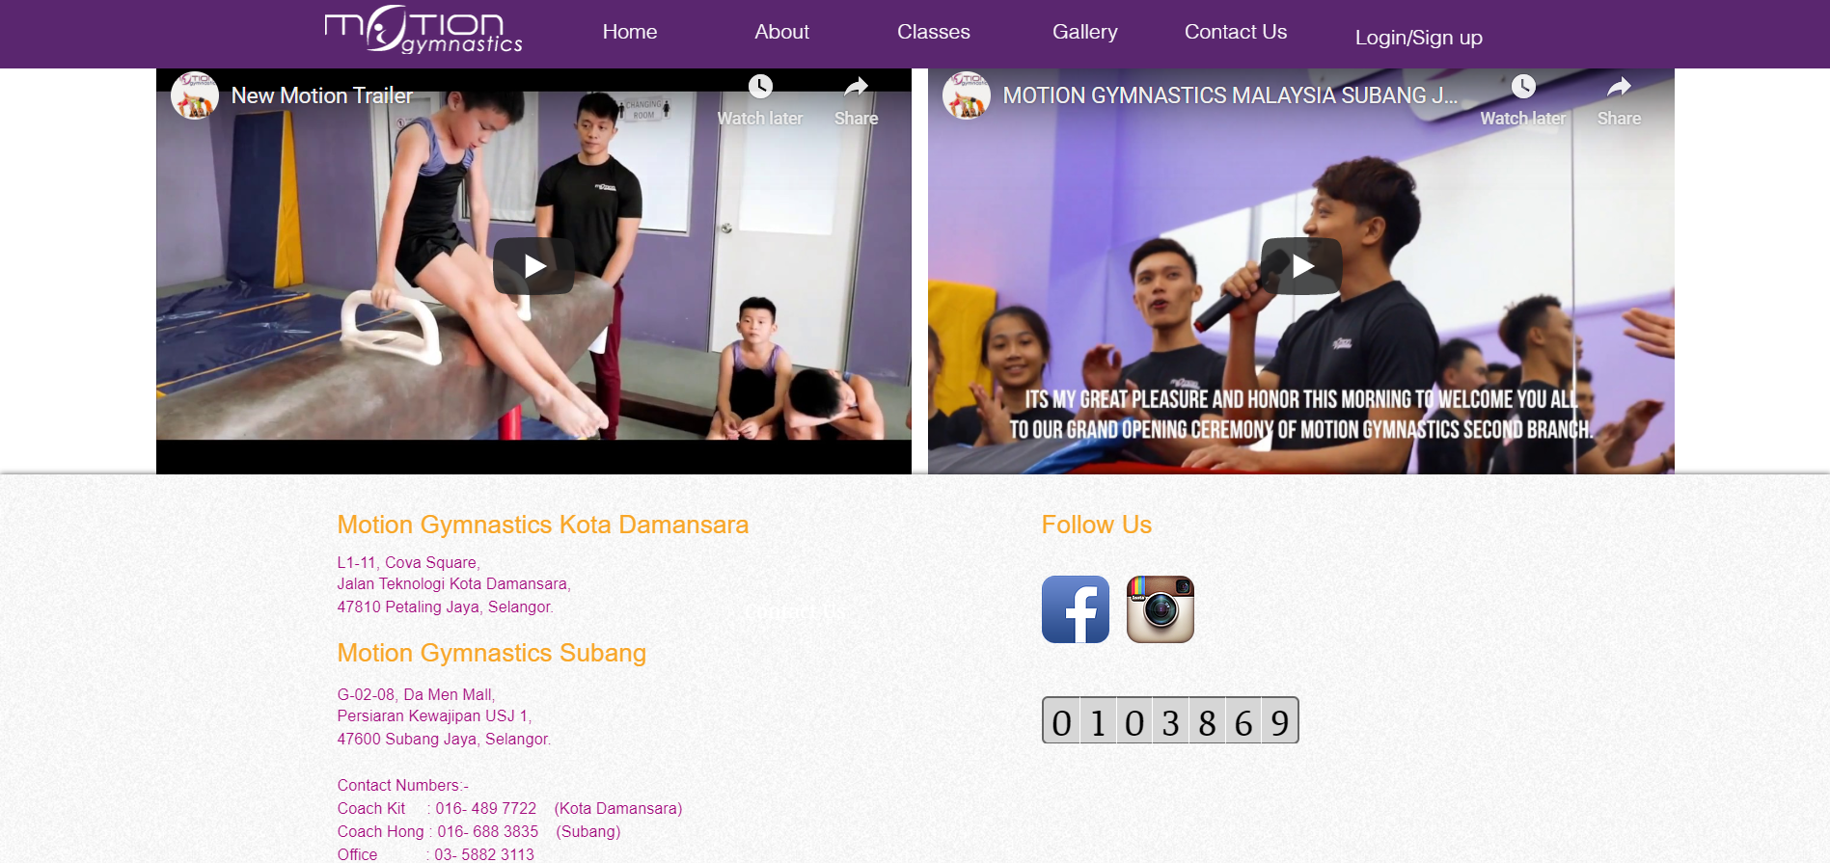Go to the Home menu item
The width and height of the screenshot is (1830, 863).
click(x=629, y=32)
